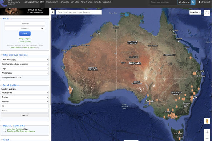Click the Street View pegman icon

(207, 121)
